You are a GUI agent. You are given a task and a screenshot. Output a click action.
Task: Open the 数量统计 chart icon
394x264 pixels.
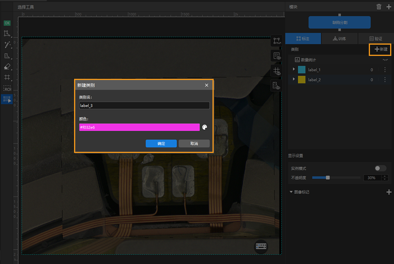(x=297, y=60)
